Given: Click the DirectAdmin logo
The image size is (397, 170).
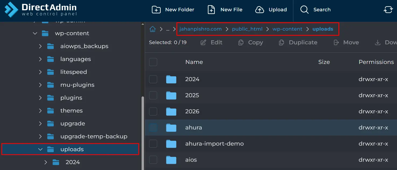Looking at the screenshot, I should (41, 10).
